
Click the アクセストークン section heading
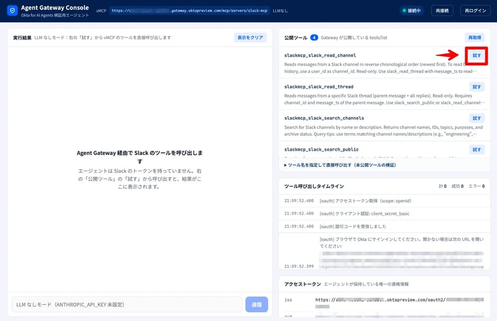click(303, 284)
